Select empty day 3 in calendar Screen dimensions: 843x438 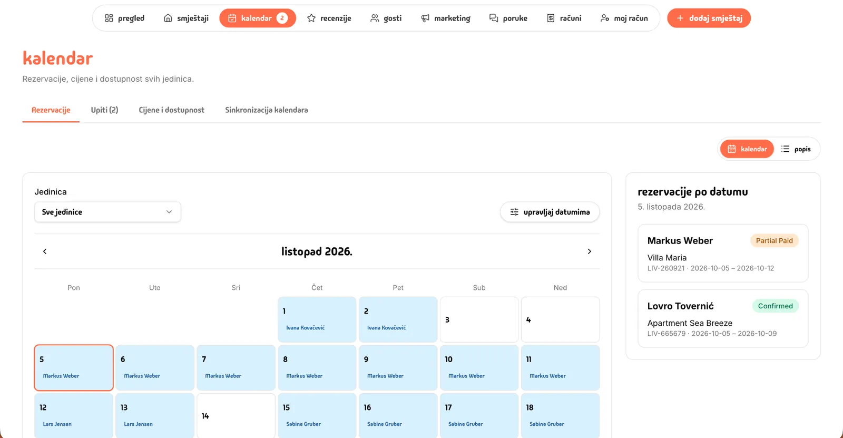click(479, 319)
